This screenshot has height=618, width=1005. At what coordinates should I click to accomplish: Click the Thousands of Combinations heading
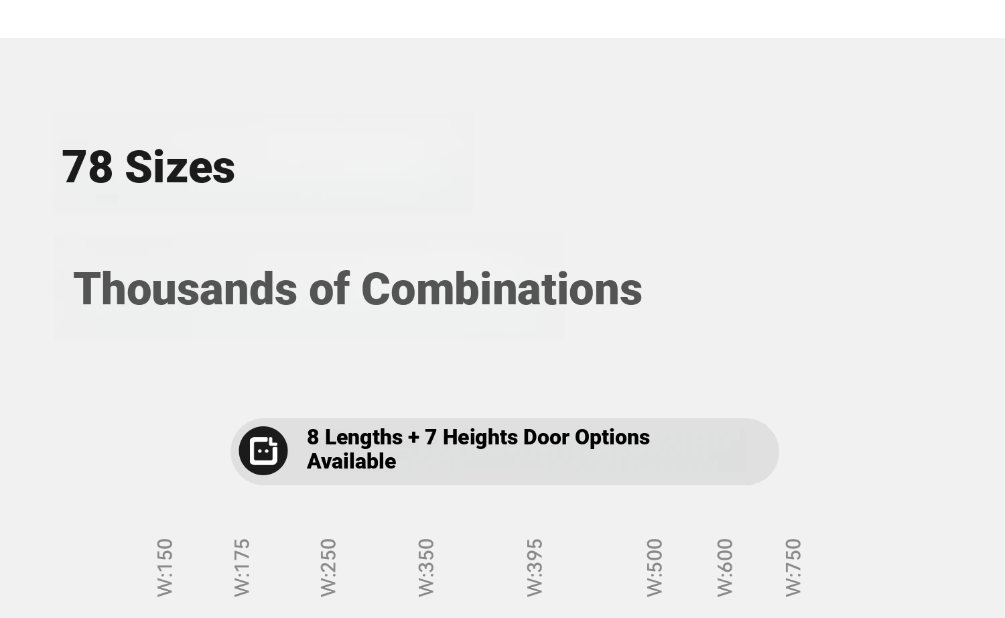click(358, 290)
